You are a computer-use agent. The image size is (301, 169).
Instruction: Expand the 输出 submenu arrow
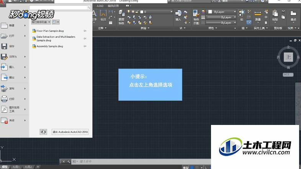(25, 77)
